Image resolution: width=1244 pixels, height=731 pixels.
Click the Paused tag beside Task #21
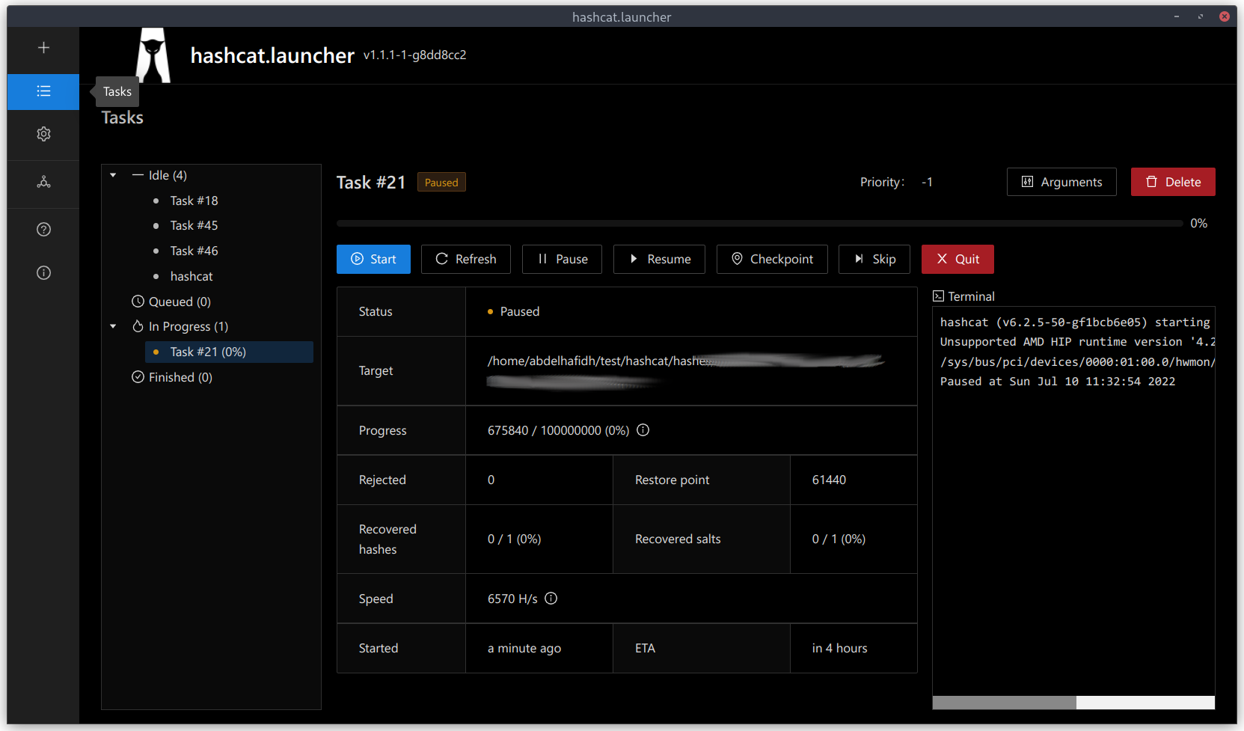(441, 183)
